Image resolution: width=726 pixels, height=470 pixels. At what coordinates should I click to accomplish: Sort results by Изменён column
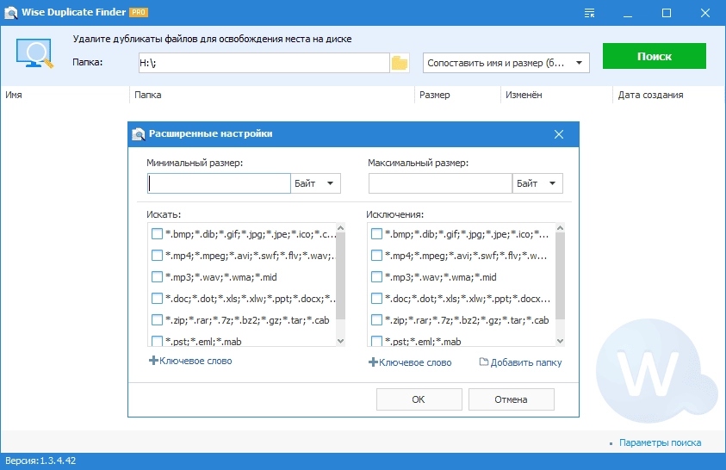(x=556, y=95)
